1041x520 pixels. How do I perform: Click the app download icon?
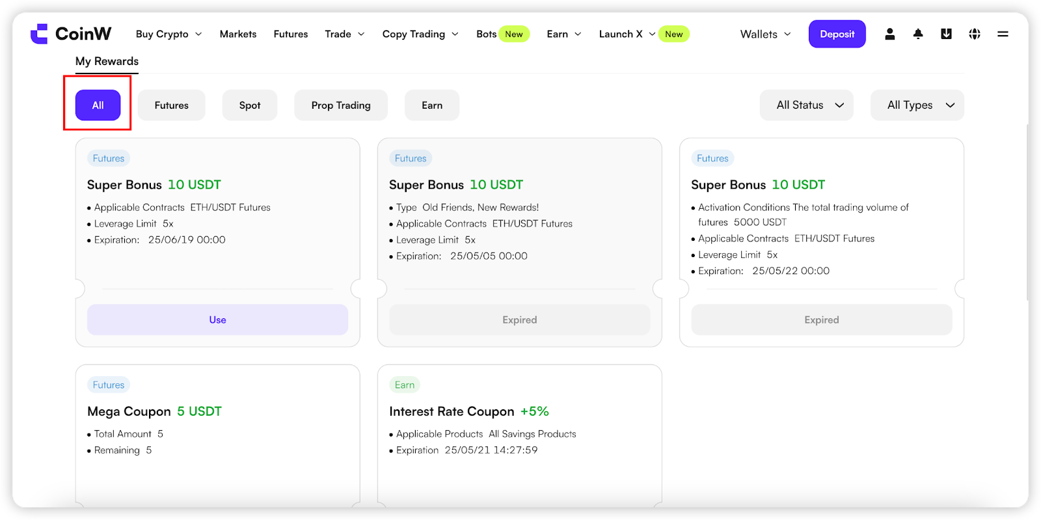click(946, 34)
